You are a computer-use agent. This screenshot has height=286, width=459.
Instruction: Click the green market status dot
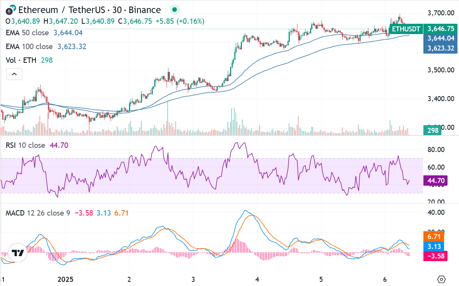(x=175, y=10)
